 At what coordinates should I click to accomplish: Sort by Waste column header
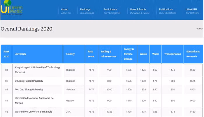[143, 54]
